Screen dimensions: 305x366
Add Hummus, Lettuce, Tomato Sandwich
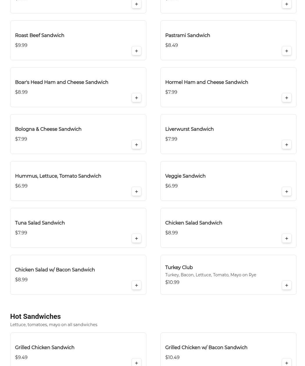[136, 192]
